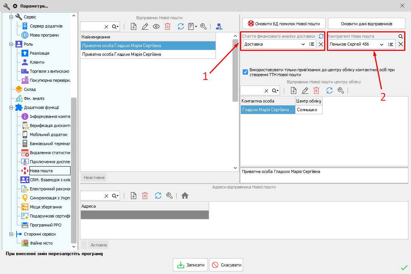Click Оновити дані відправників button
This screenshot has height=274, width=411.
coord(366,23)
